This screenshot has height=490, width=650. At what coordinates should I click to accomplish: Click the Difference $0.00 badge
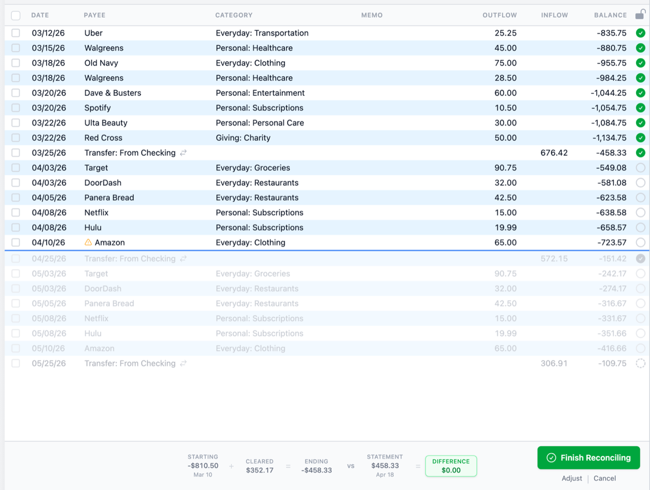[x=451, y=466]
